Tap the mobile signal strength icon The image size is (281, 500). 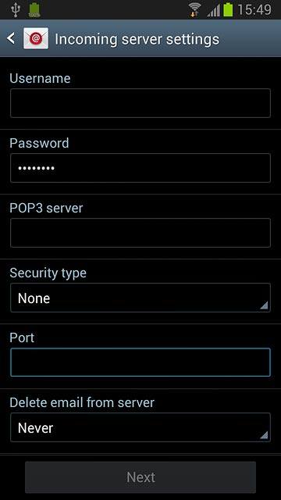(213, 10)
